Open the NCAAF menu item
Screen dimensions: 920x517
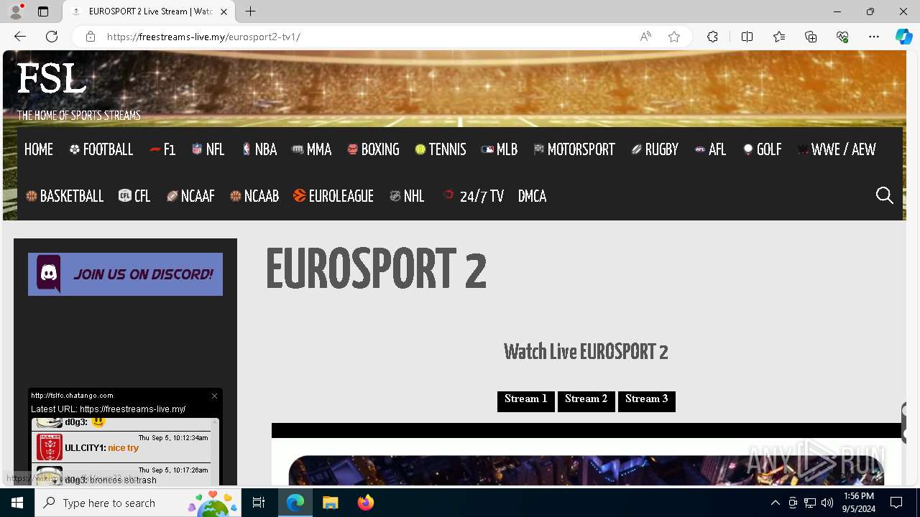190,196
